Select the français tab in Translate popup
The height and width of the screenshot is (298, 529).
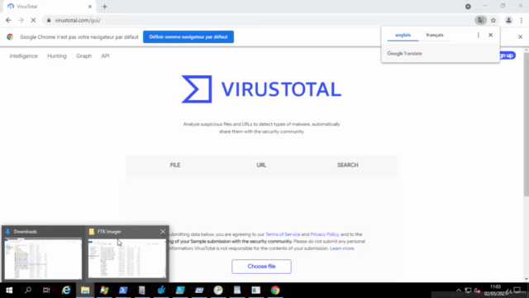[435, 35]
